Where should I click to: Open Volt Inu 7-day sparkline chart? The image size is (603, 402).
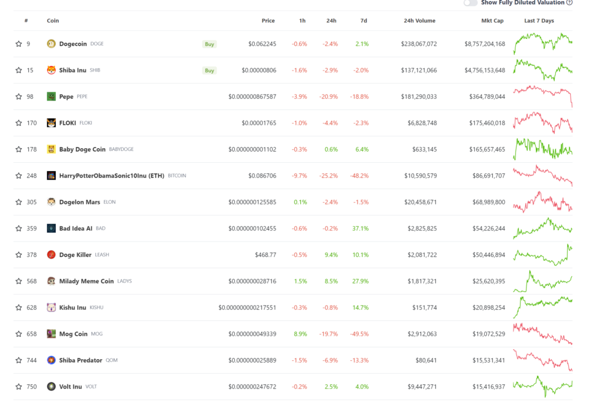(542, 386)
